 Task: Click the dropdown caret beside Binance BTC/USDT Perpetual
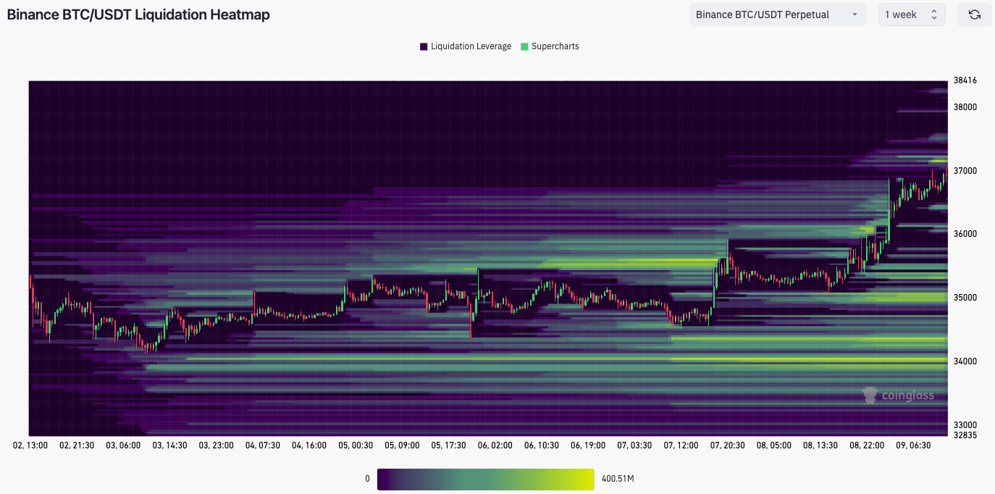click(x=856, y=14)
